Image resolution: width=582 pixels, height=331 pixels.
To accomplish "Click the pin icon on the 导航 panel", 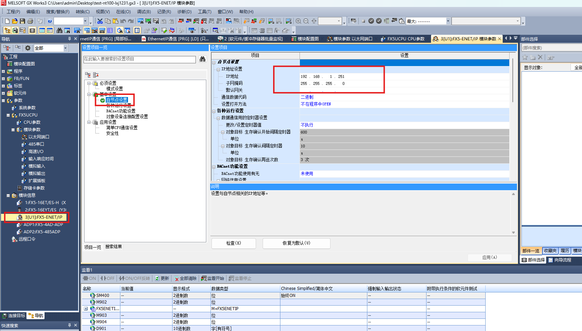I will click(x=70, y=39).
